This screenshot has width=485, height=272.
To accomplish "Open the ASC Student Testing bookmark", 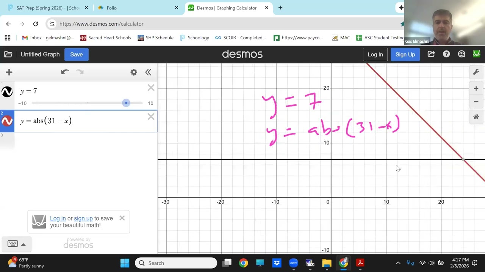I will pyautogui.click(x=380, y=38).
